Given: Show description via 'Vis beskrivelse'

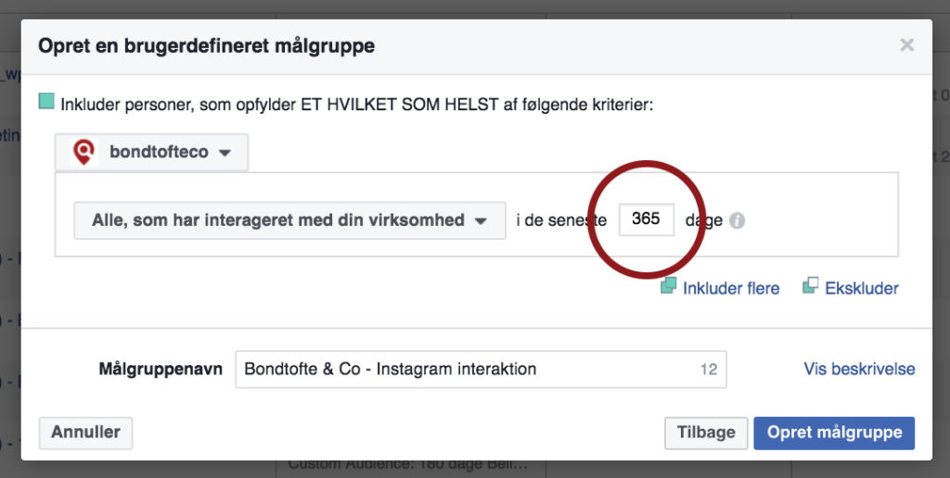Looking at the screenshot, I should [x=859, y=369].
